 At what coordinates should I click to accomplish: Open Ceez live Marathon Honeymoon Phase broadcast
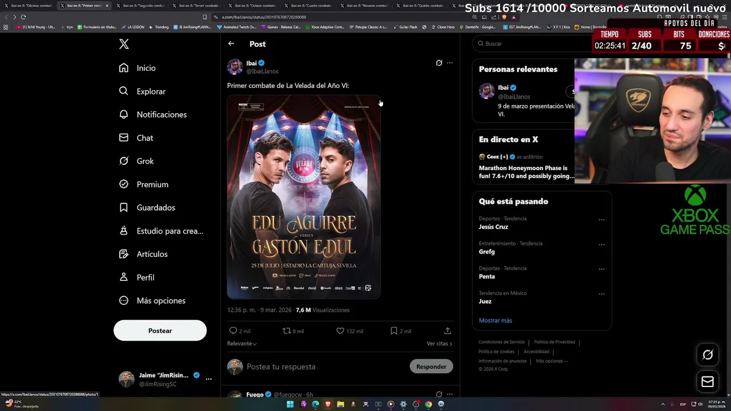point(526,166)
